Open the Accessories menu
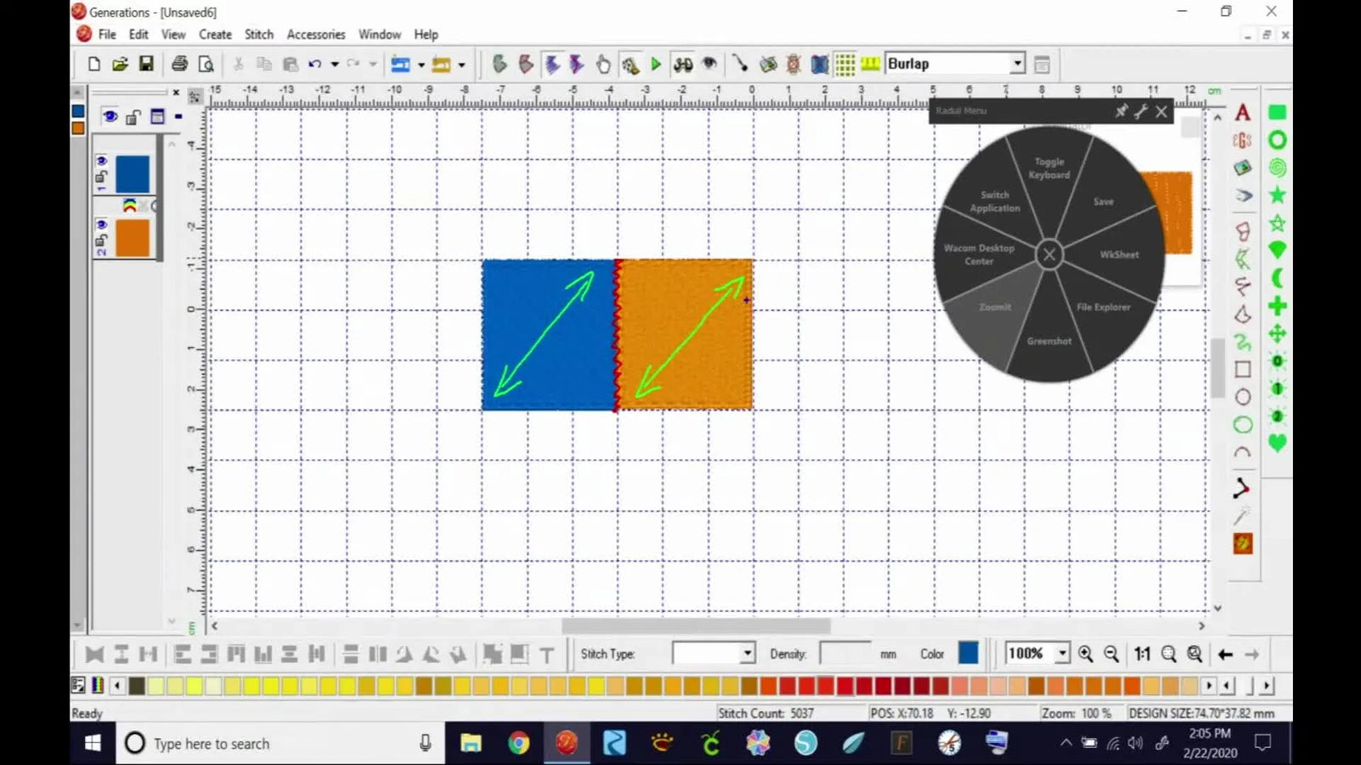1361x765 pixels. pos(316,34)
